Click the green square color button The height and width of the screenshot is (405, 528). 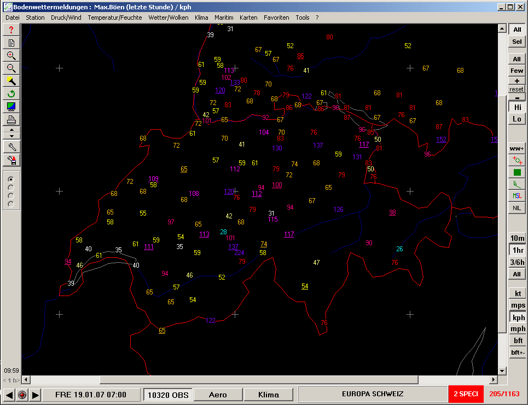click(x=517, y=172)
